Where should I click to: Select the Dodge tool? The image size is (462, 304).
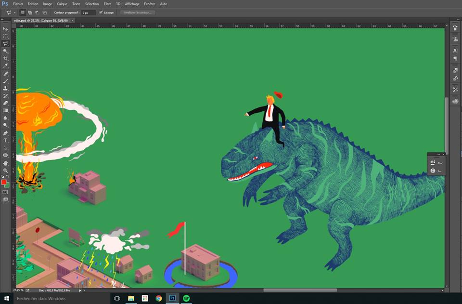5,125
